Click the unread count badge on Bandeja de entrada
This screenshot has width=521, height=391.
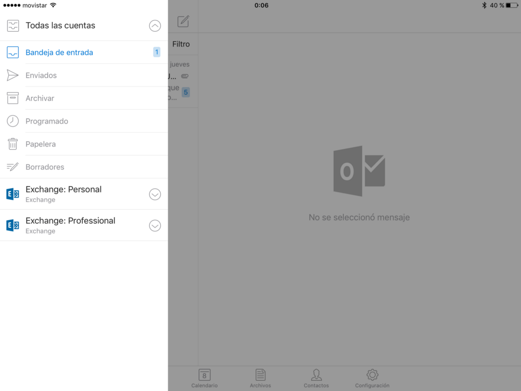(156, 52)
